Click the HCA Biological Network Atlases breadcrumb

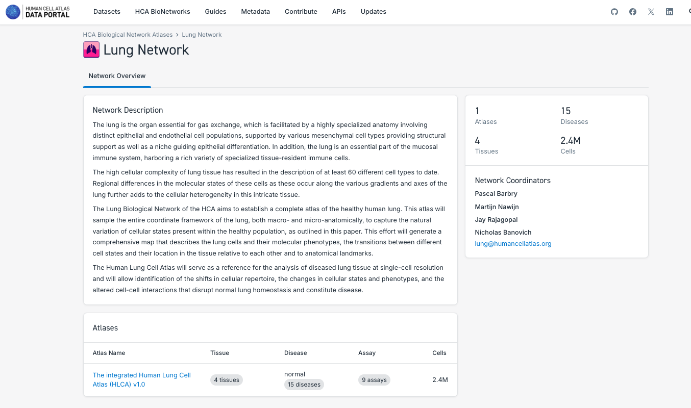128,35
